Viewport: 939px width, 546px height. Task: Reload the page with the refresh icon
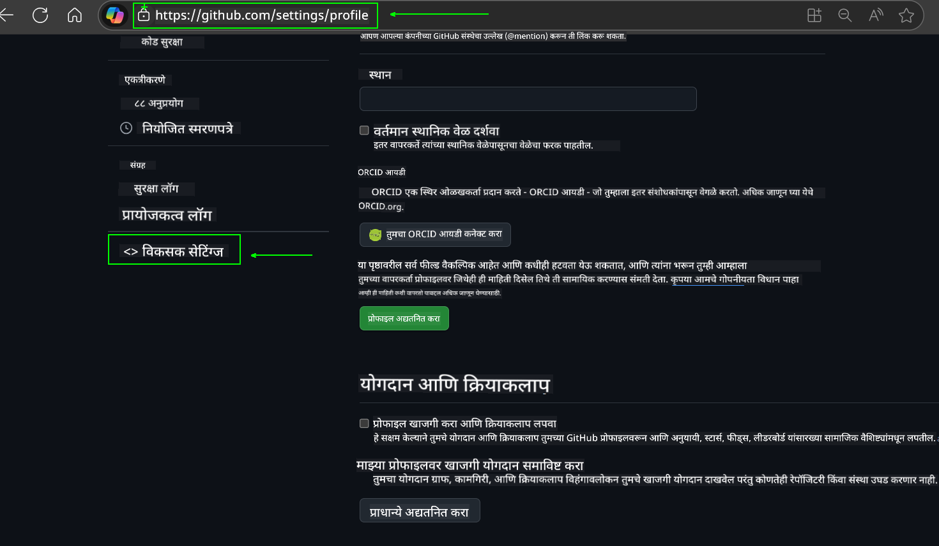pyautogui.click(x=40, y=15)
